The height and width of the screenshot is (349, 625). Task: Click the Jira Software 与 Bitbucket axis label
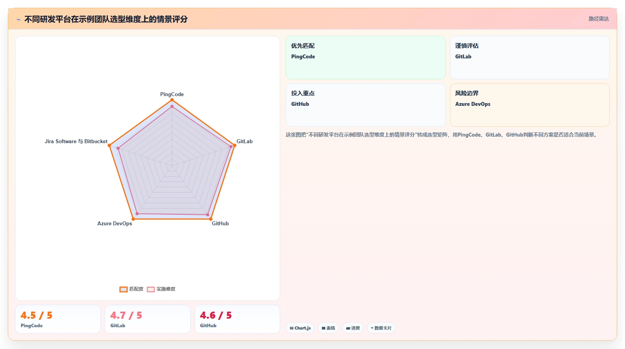76,141
